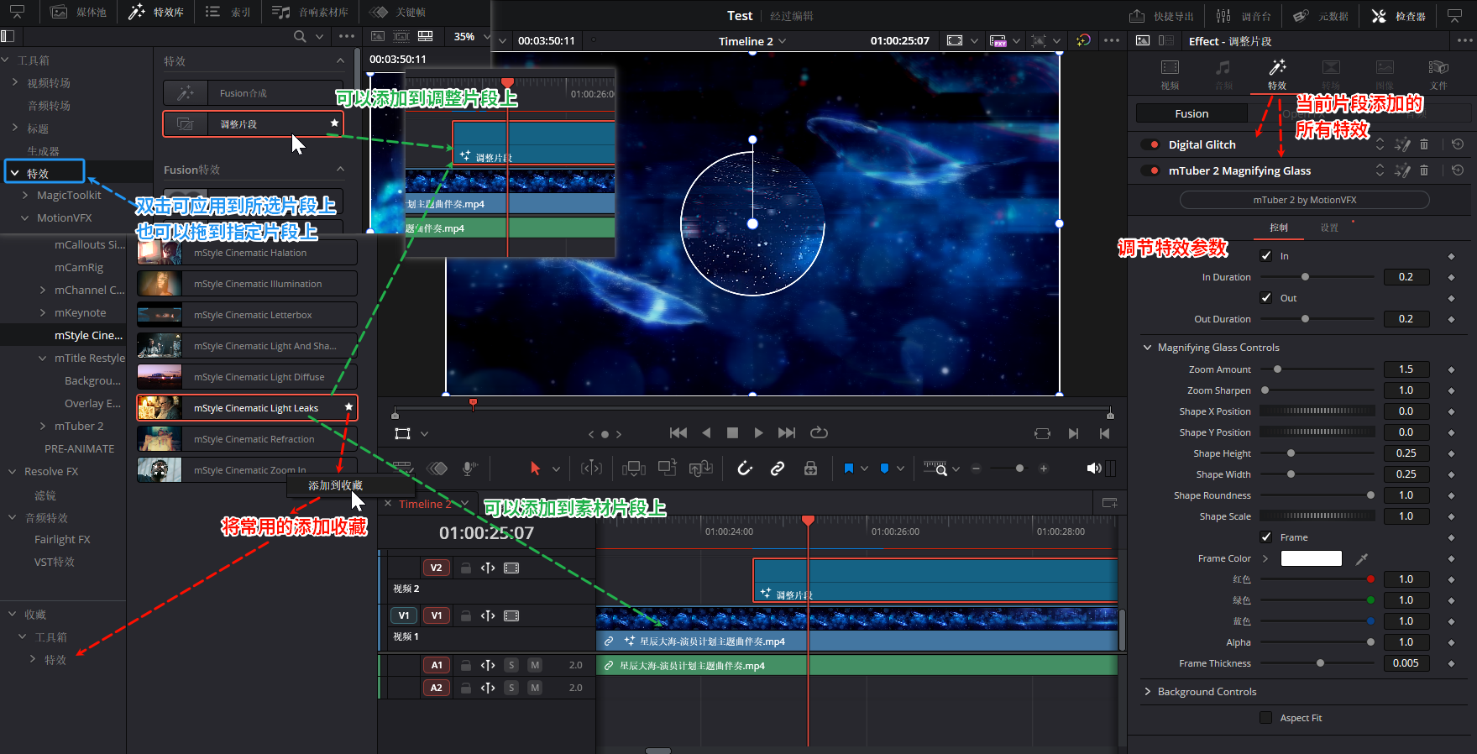Stop playback
Screen dimensions: 1477x754
coord(732,432)
